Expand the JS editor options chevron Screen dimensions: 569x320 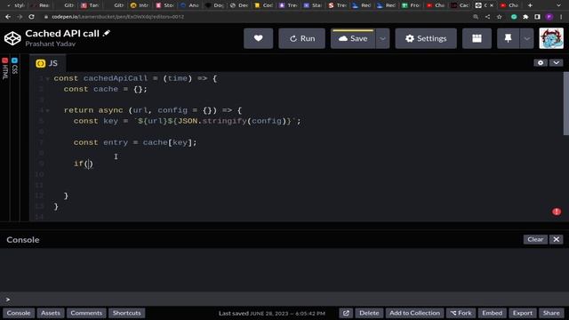(x=556, y=63)
